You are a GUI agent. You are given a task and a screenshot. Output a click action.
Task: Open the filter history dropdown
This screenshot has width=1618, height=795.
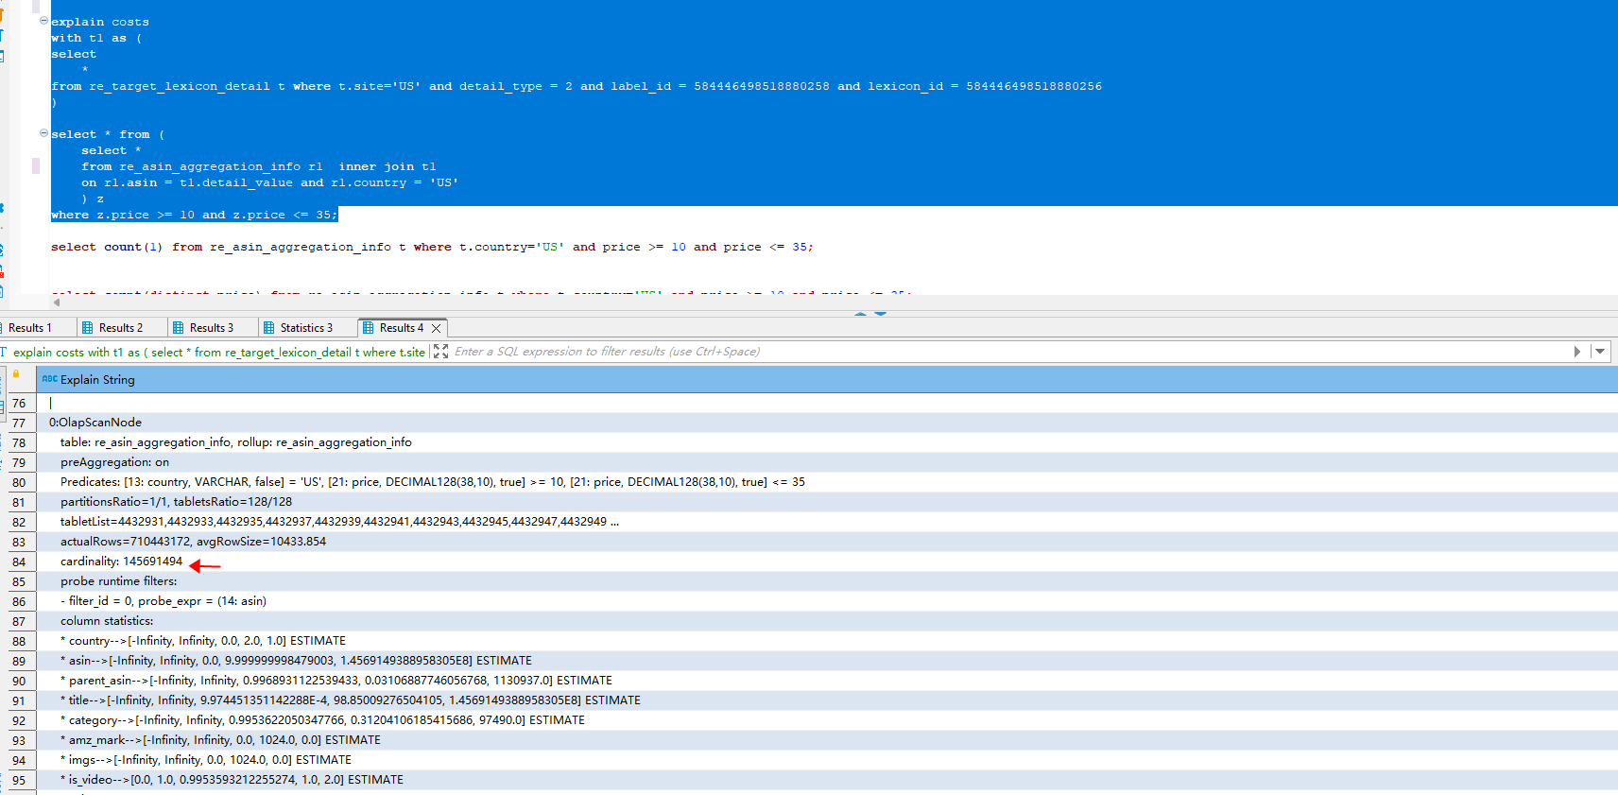click(1599, 352)
